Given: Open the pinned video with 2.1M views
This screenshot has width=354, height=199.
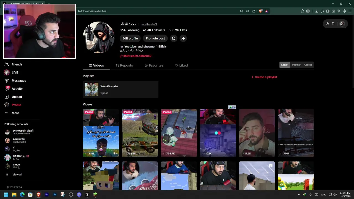Looking at the screenshot, I should (x=101, y=133).
